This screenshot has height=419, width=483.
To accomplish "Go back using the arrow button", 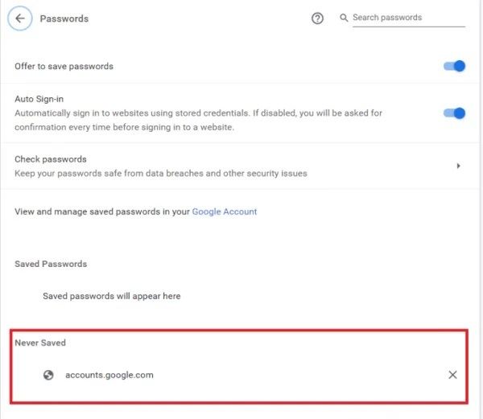I will click(19, 18).
